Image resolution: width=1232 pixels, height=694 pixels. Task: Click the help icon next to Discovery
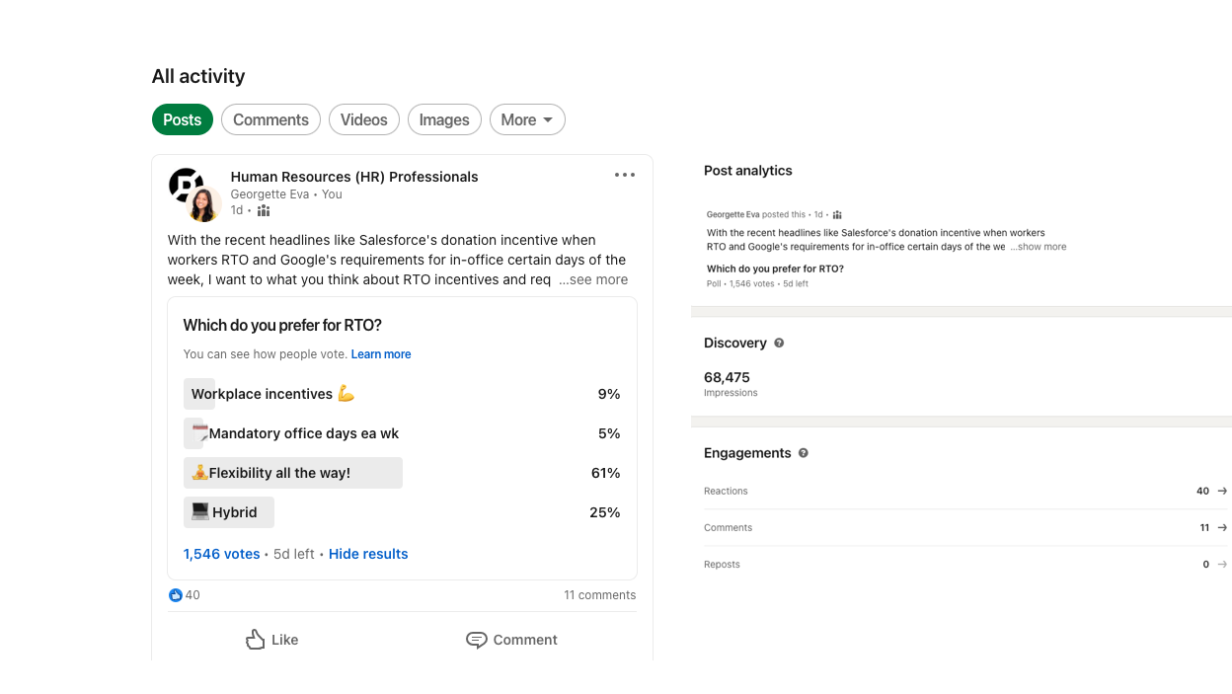coord(779,343)
